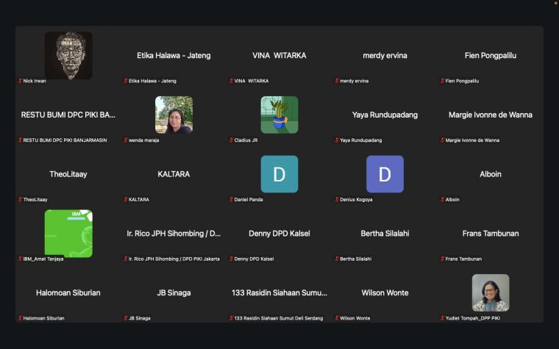Click the muted mic icon for Denius Kogoya

click(337, 199)
